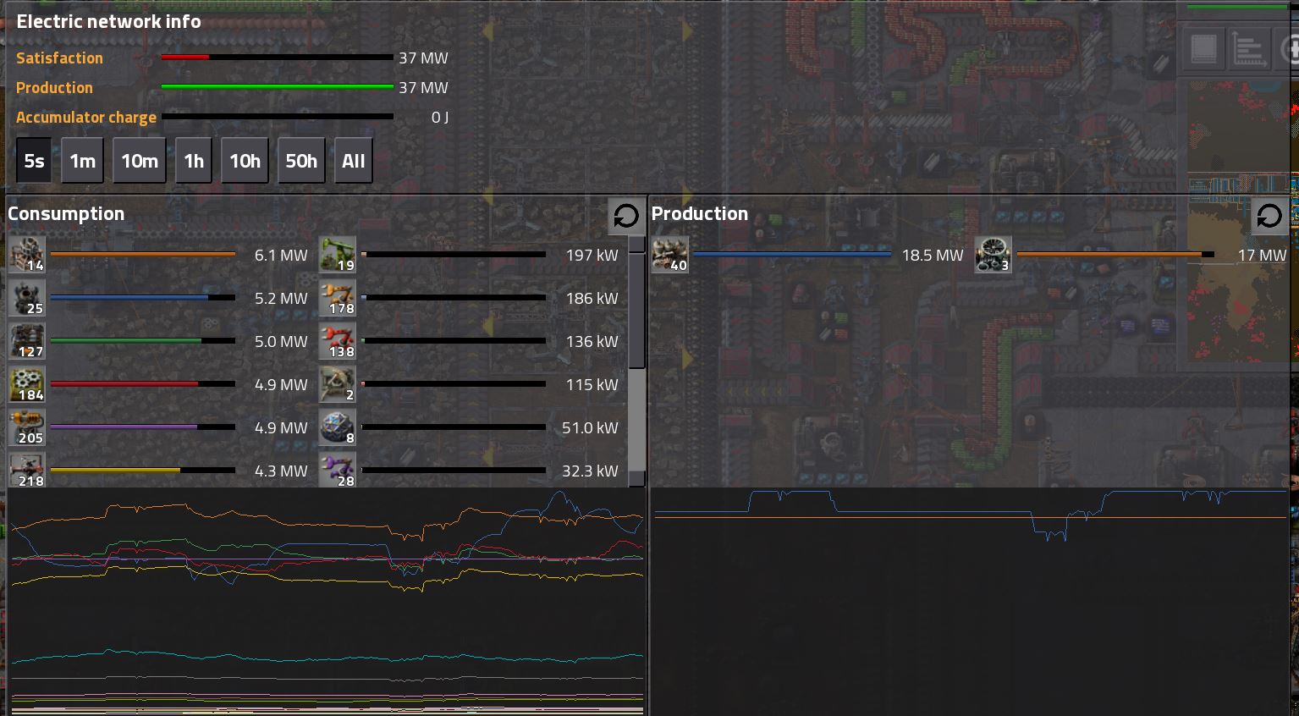Click the blue 5.2 MW consumption bar
Image resolution: width=1299 pixels, height=716 pixels.
[143, 297]
